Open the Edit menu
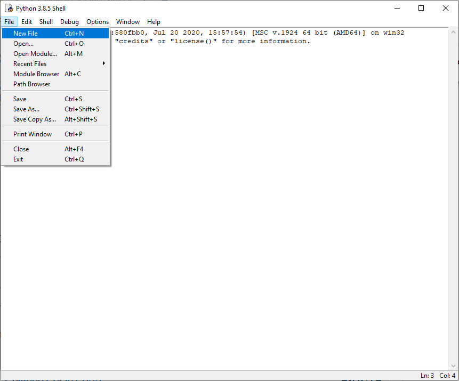459x381 pixels. pyautogui.click(x=27, y=22)
